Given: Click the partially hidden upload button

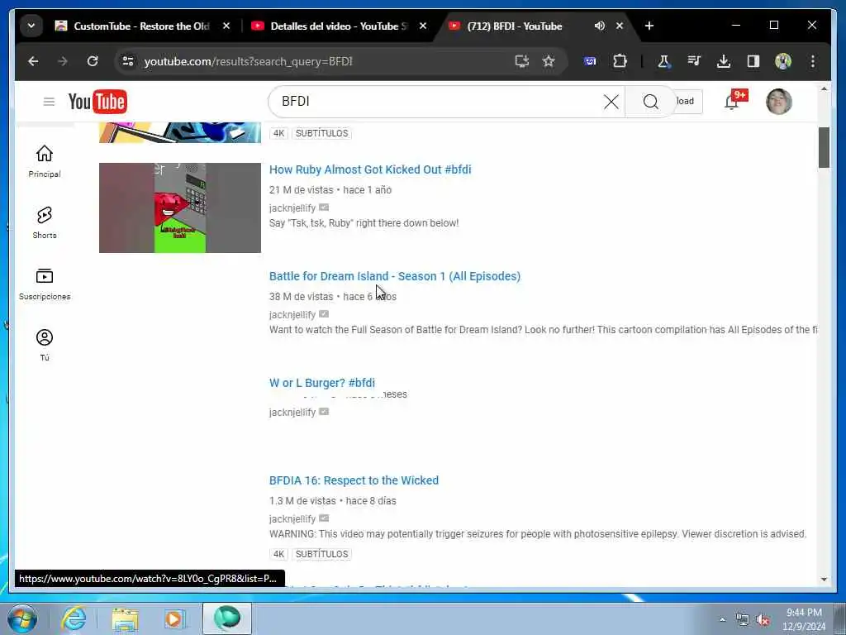Looking at the screenshot, I should [x=688, y=102].
